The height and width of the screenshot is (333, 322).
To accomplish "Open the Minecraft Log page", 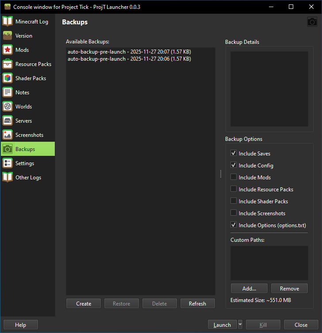I will (x=28, y=21).
